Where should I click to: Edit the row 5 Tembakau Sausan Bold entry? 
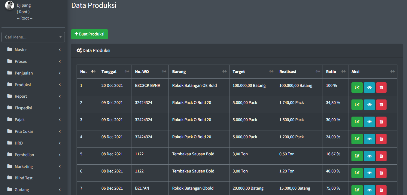click(357, 156)
